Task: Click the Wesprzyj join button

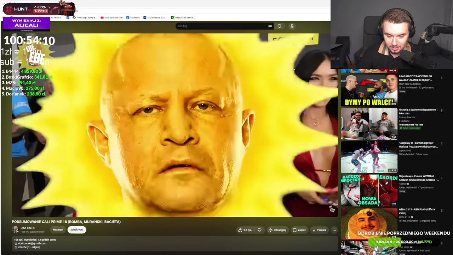Action: click(58, 229)
